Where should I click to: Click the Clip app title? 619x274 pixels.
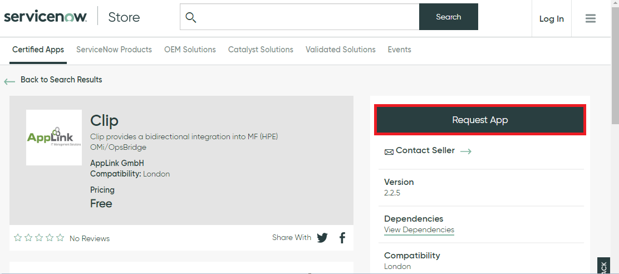click(104, 120)
